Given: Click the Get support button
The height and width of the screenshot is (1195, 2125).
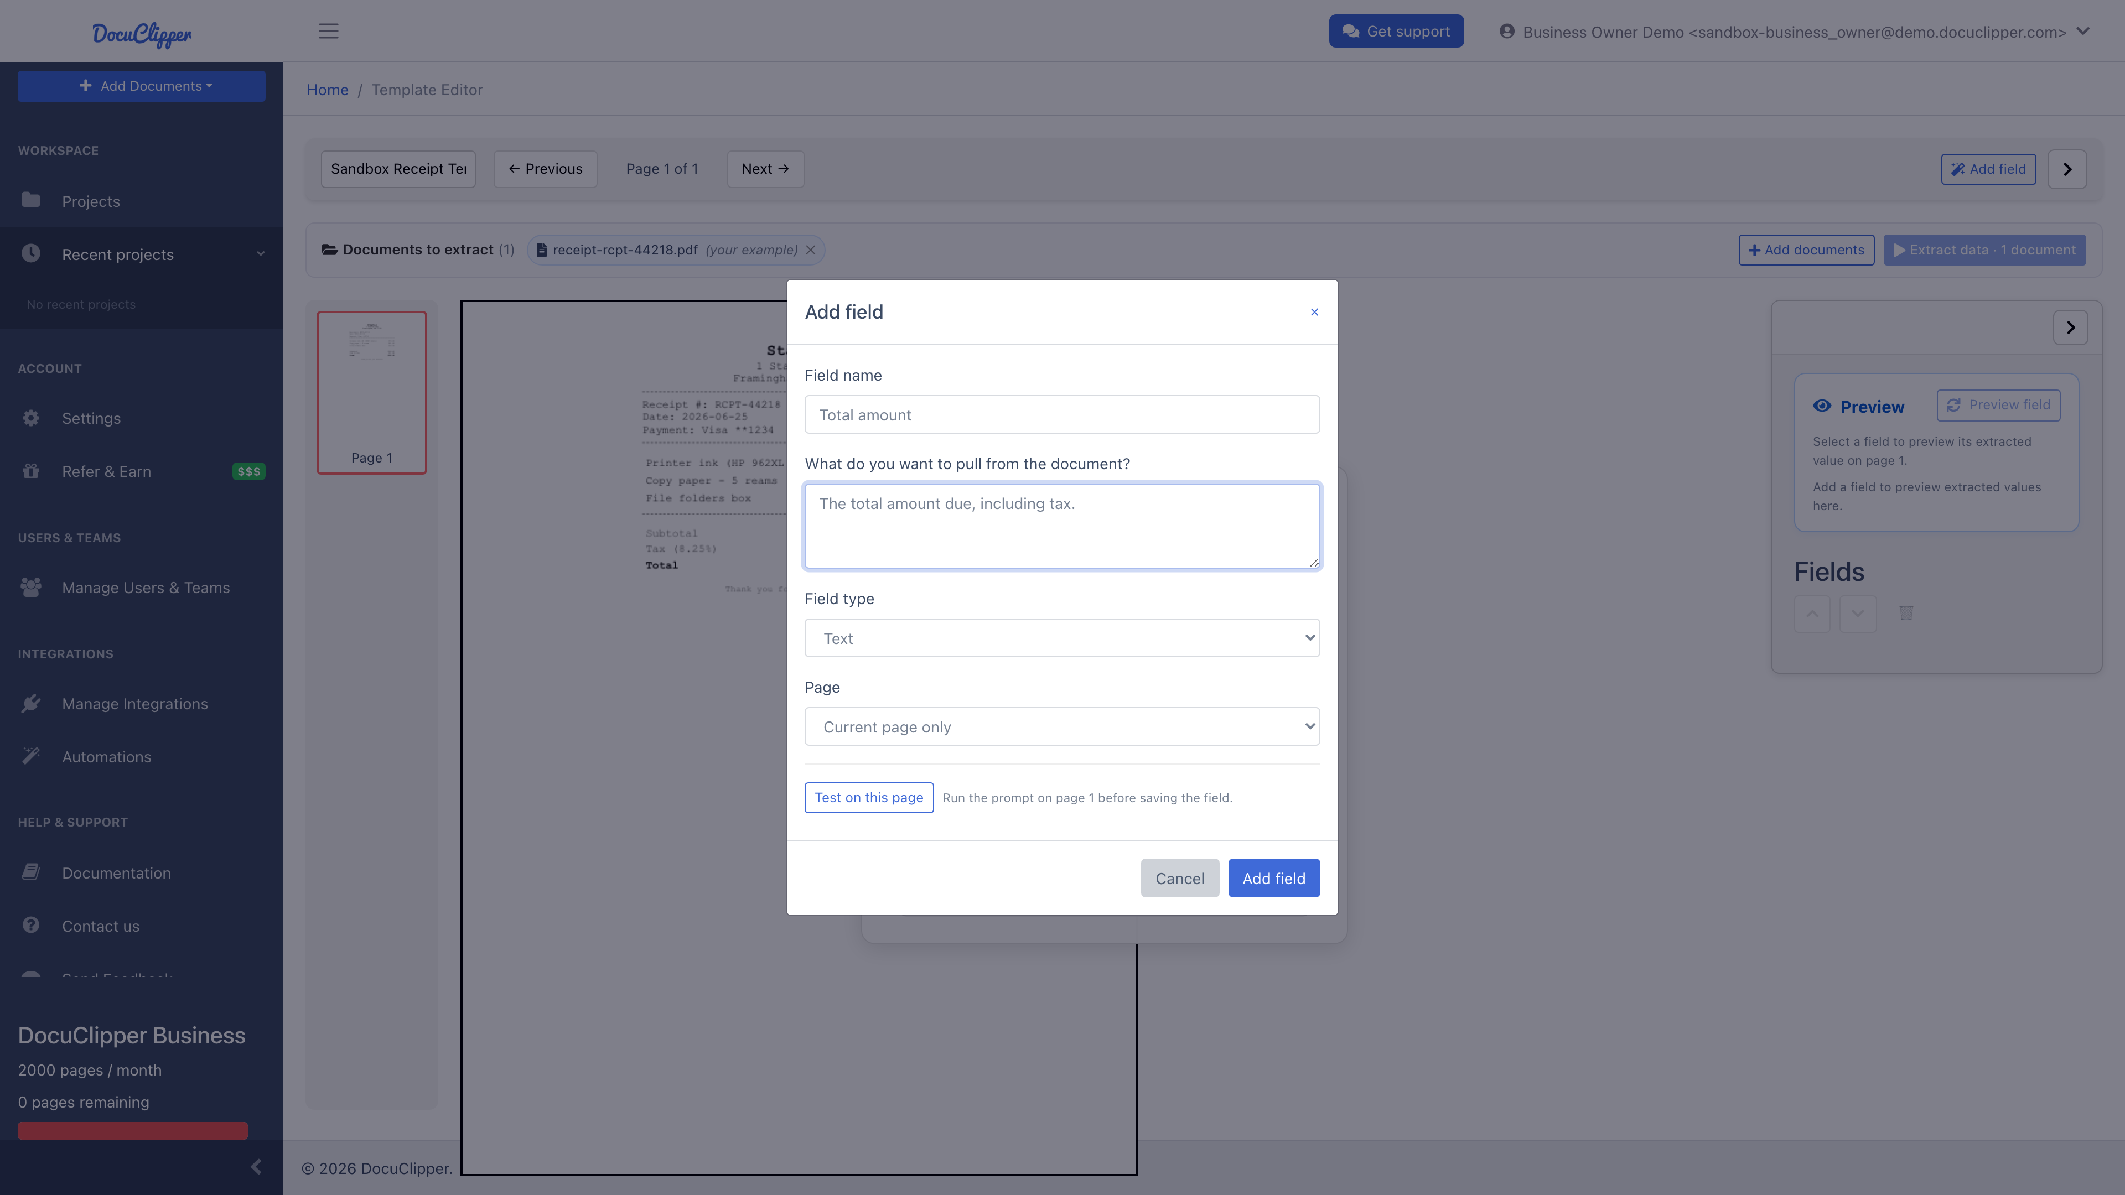Looking at the screenshot, I should 1396,32.
